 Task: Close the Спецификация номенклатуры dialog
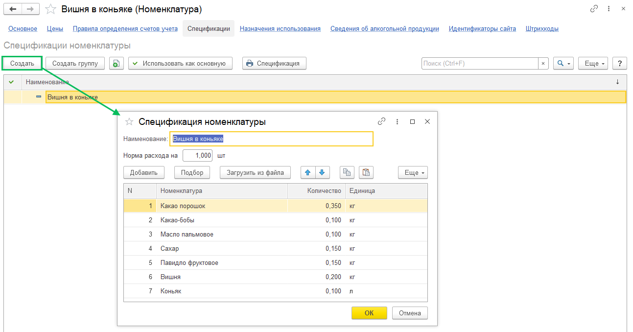pos(427,121)
